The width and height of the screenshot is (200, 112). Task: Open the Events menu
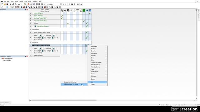(21, 2)
